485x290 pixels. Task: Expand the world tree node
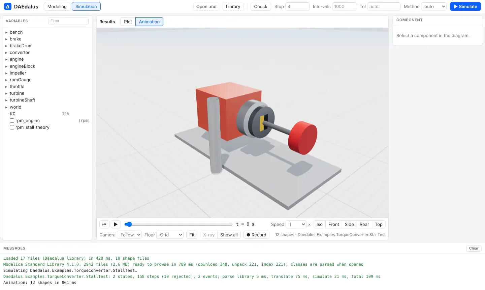6,107
